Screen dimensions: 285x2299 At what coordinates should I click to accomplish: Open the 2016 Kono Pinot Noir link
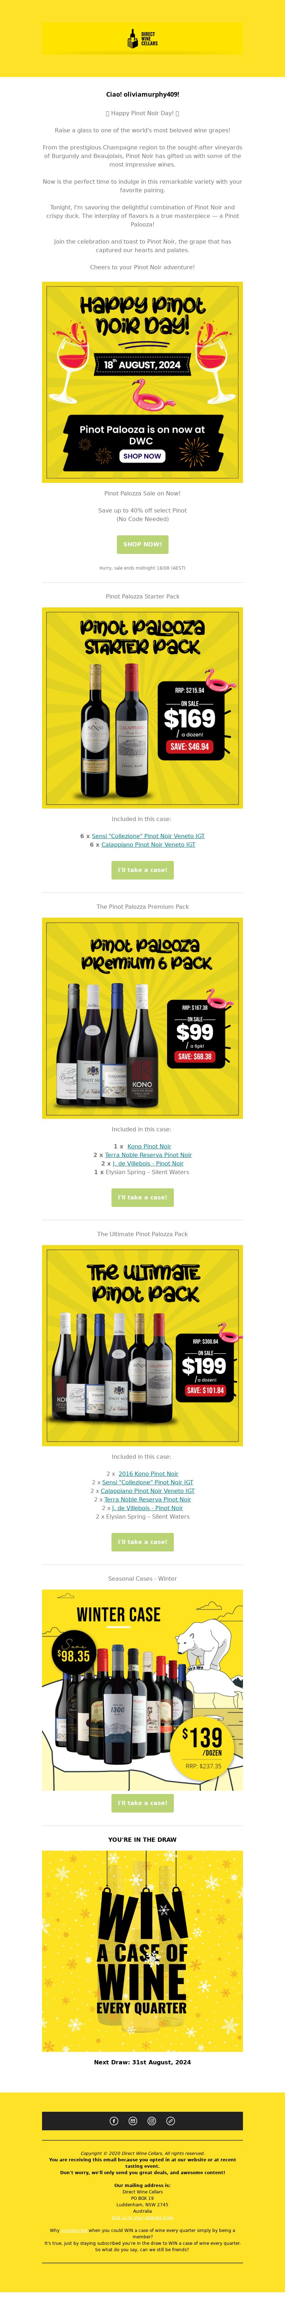pos(148,1473)
